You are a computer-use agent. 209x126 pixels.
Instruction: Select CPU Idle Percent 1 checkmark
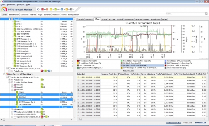click(x=17, y=104)
